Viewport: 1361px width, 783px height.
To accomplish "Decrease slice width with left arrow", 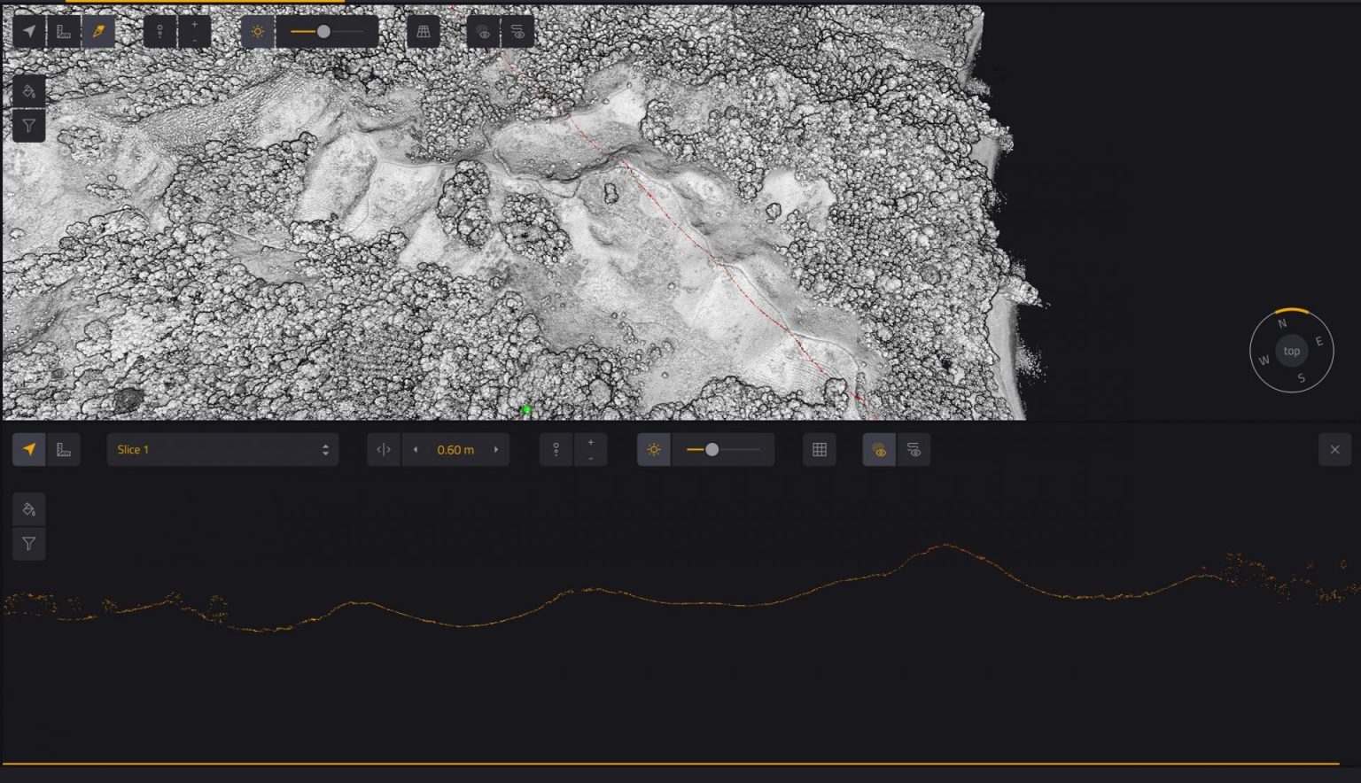I will point(416,450).
